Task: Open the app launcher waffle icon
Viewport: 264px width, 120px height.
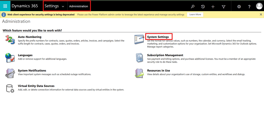Action: coord(5,6)
